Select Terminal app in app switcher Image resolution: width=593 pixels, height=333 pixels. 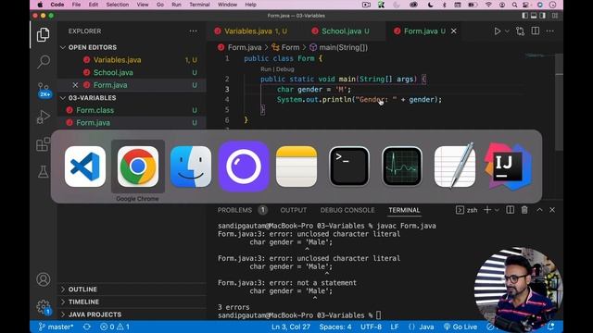coord(349,166)
